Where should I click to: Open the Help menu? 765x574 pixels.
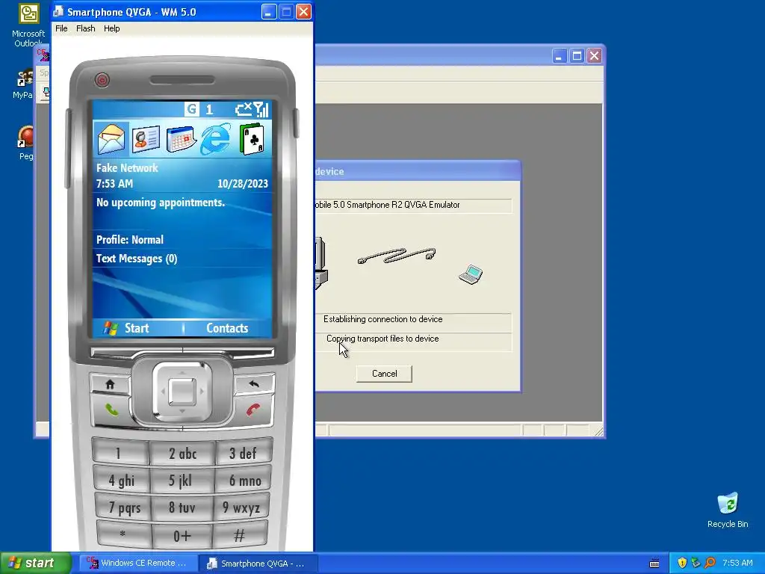[x=112, y=28]
